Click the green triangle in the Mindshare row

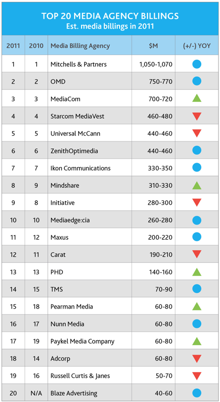[197, 185]
